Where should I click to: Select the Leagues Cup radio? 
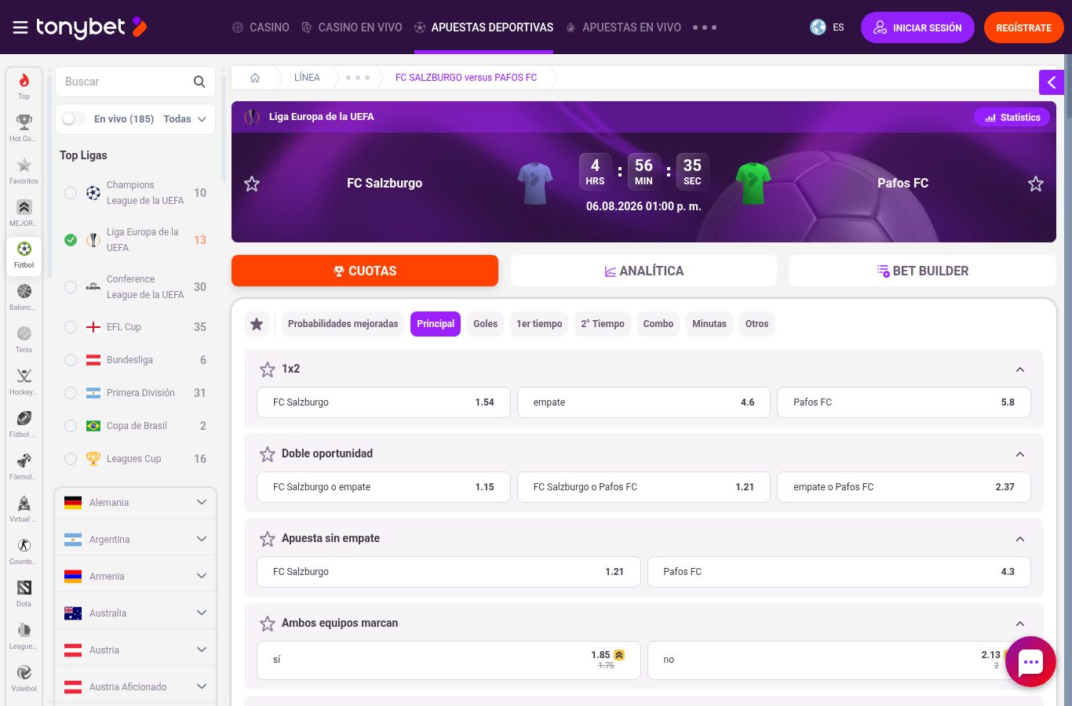[x=71, y=459]
